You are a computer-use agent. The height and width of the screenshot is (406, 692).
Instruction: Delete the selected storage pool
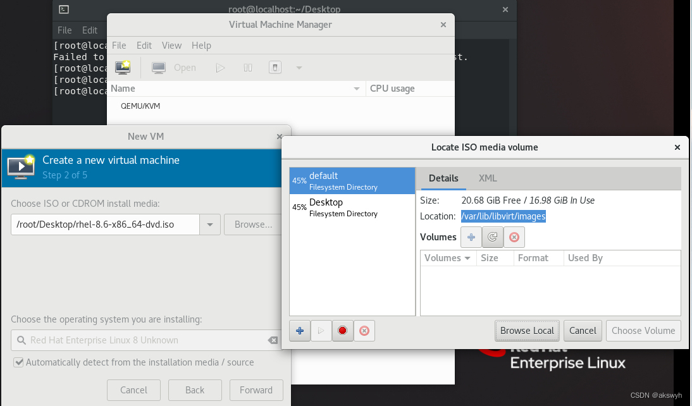click(364, 331)
